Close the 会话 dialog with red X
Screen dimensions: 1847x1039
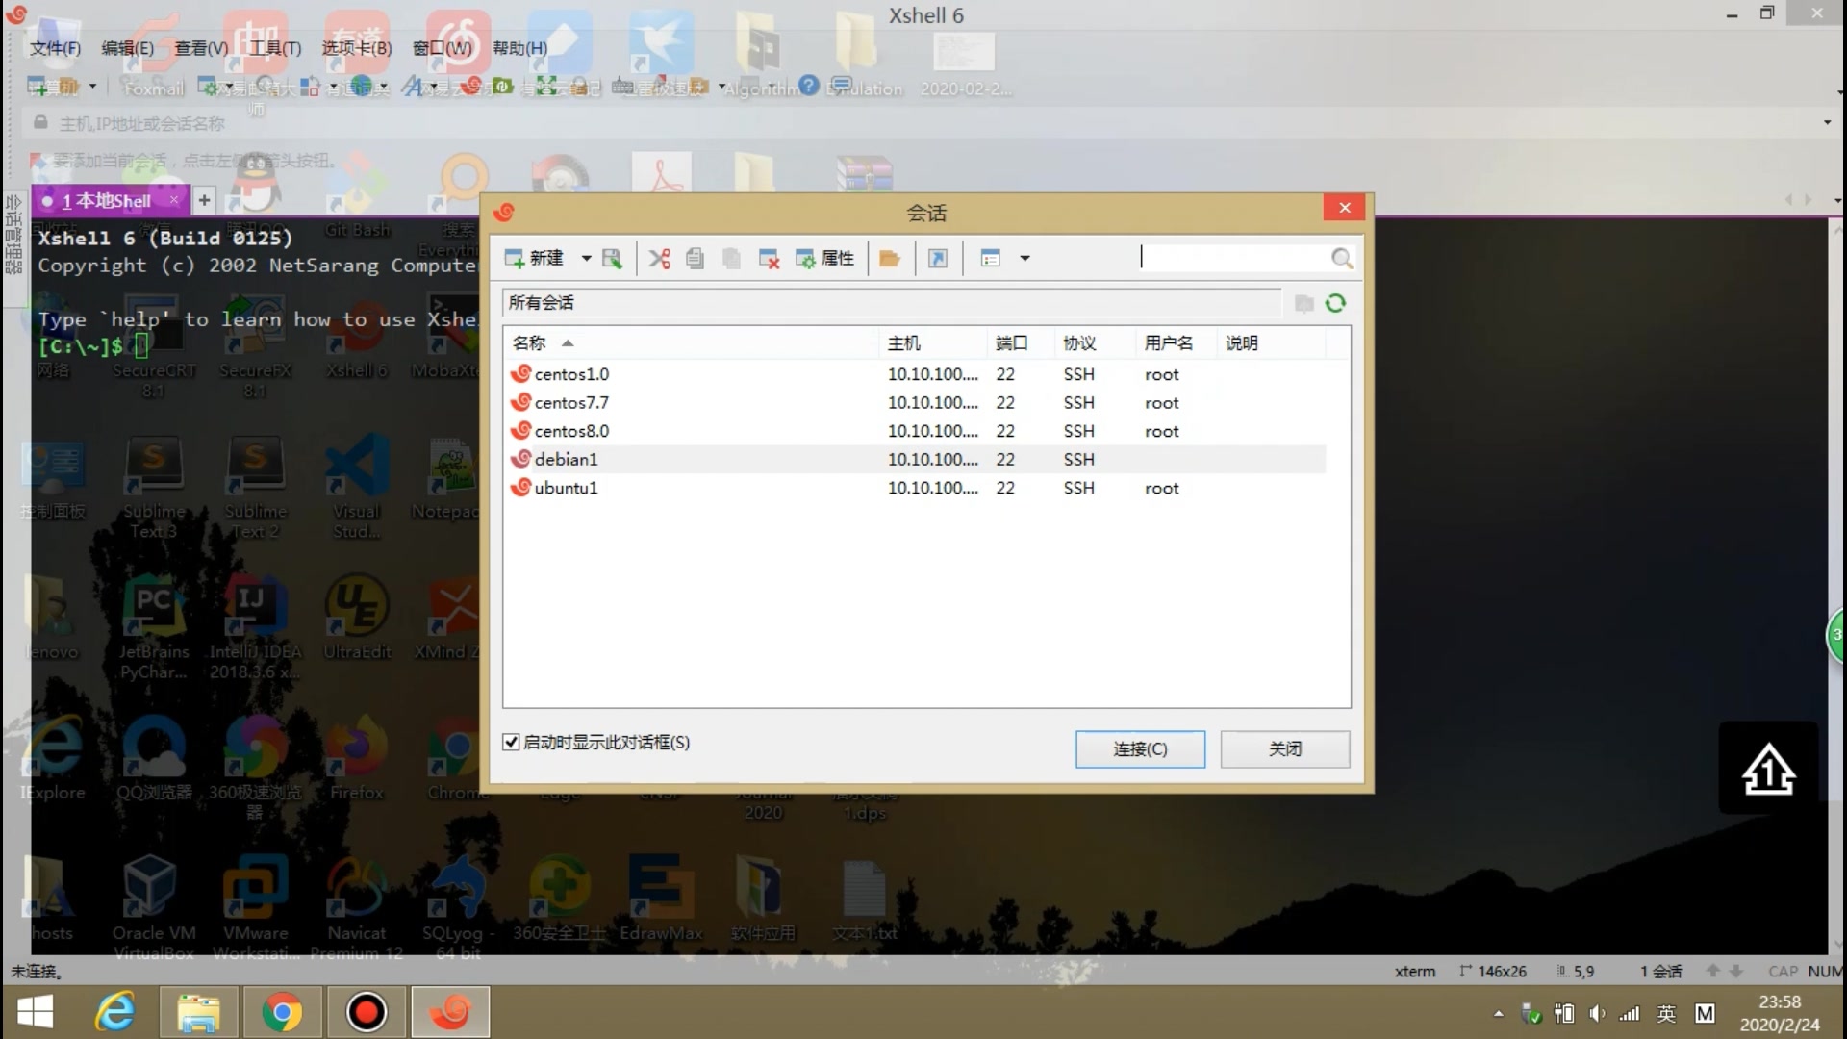coord(1345,208)
